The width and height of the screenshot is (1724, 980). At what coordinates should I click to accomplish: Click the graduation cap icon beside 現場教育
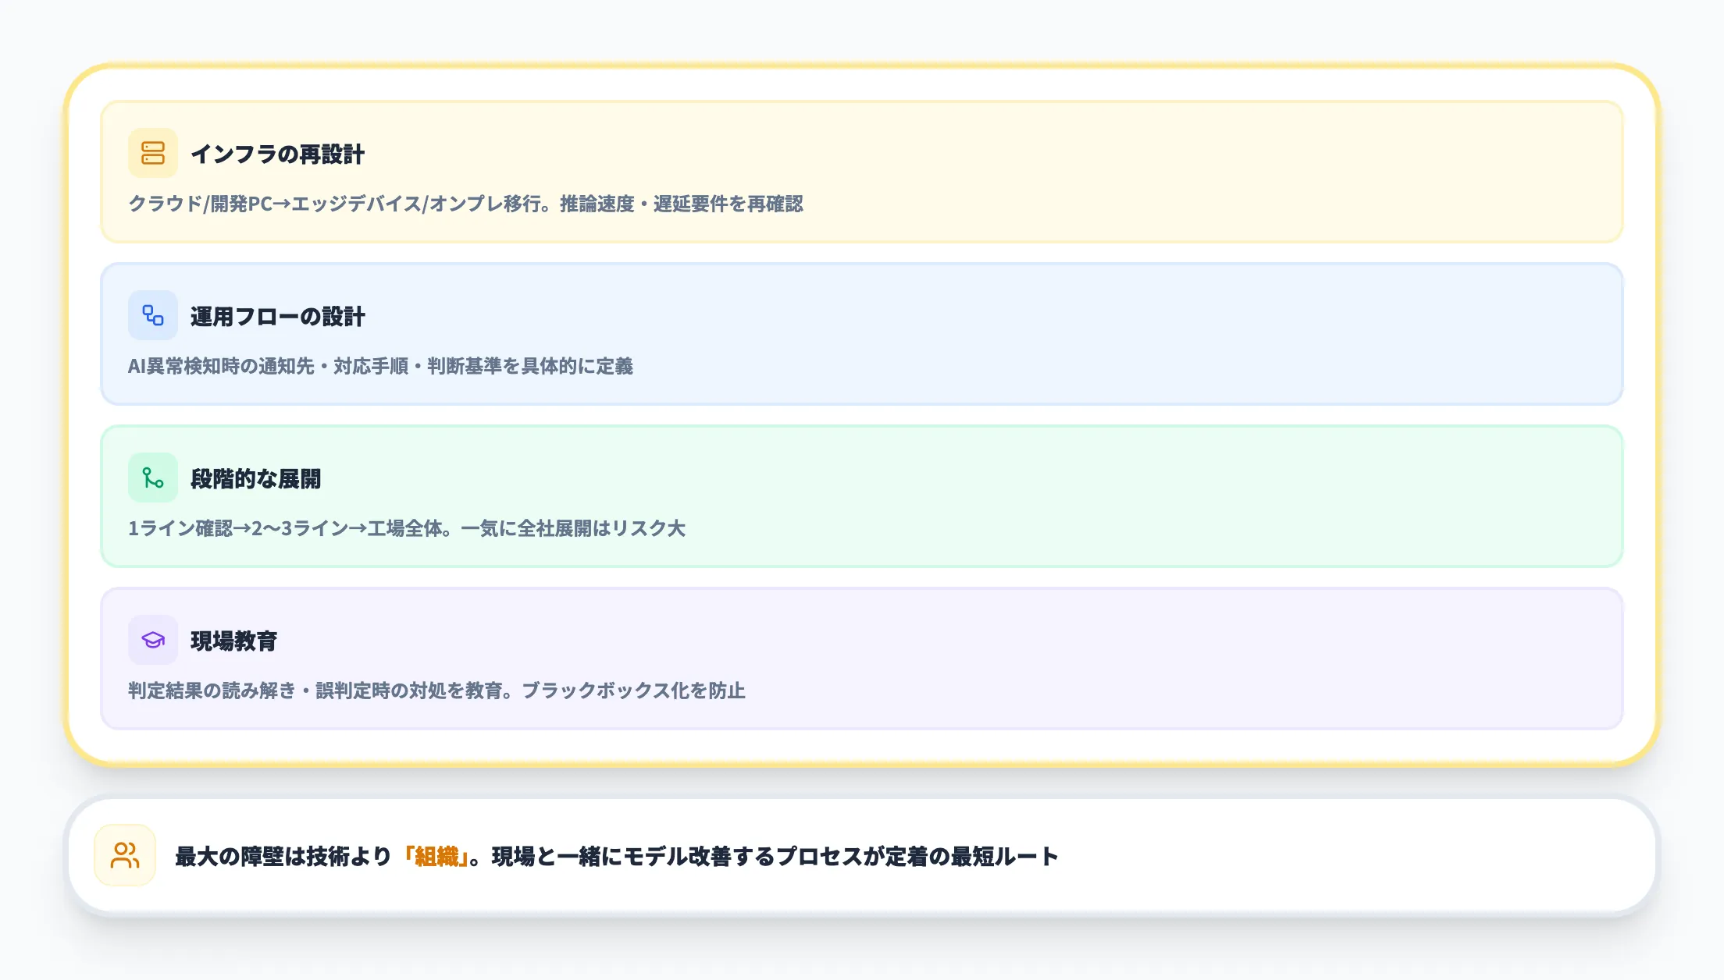tap(153, 640)
